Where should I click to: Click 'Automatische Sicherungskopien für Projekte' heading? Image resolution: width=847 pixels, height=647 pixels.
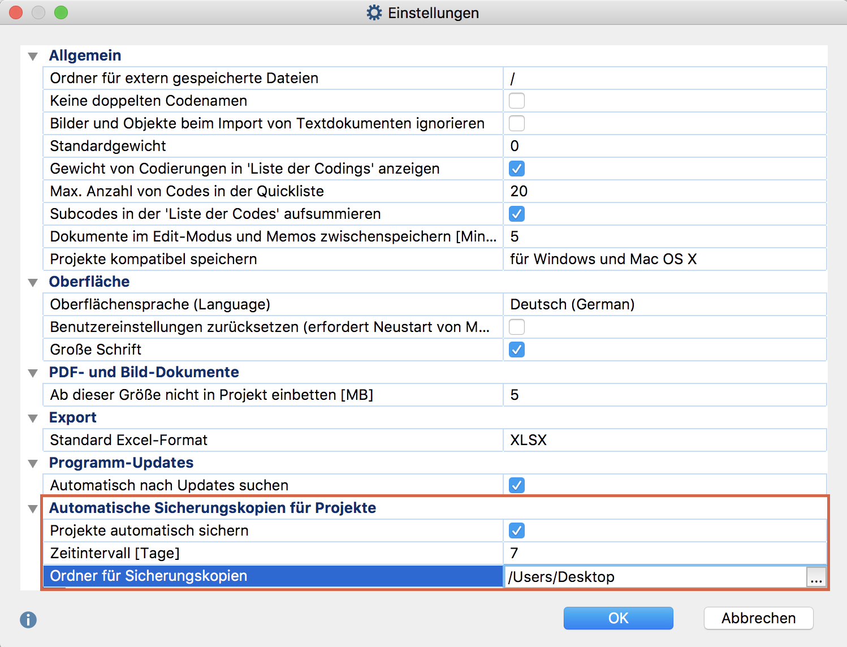coord(213,508)
